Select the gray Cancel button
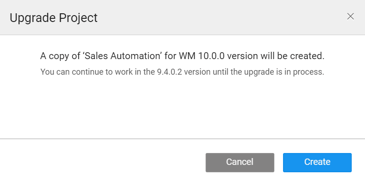This screenshot has height=186, width=365. (240, 162)
